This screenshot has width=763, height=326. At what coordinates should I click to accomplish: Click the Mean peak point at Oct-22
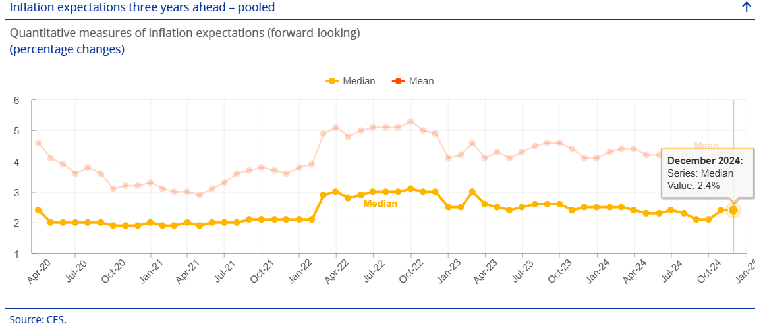pos(410,121)
